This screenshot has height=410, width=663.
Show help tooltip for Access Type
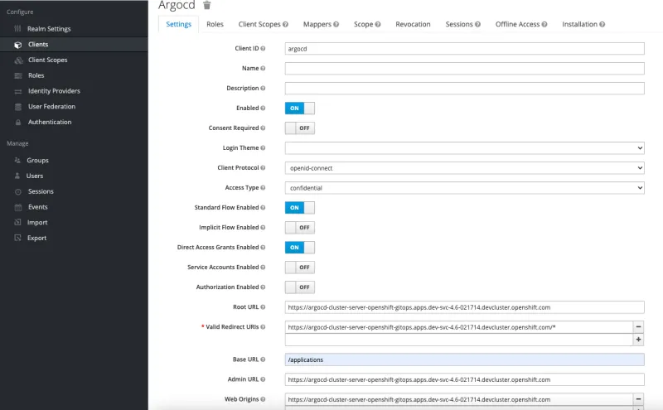pyautogui.click(x=263, y=188)
